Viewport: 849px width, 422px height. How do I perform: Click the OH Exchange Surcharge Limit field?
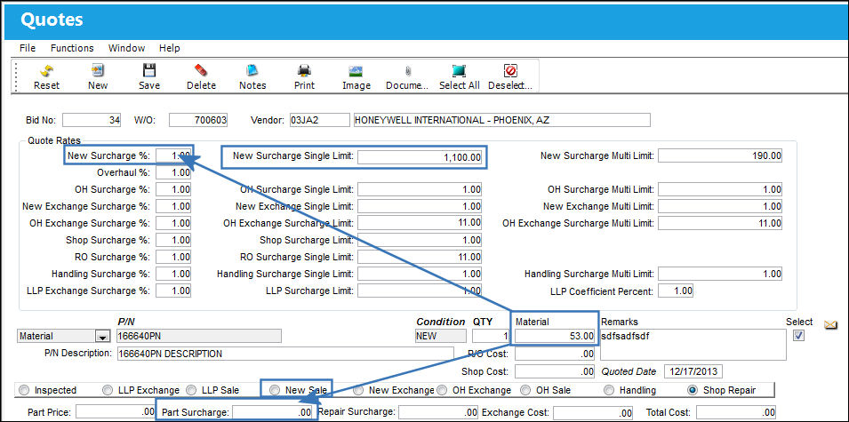420,223
